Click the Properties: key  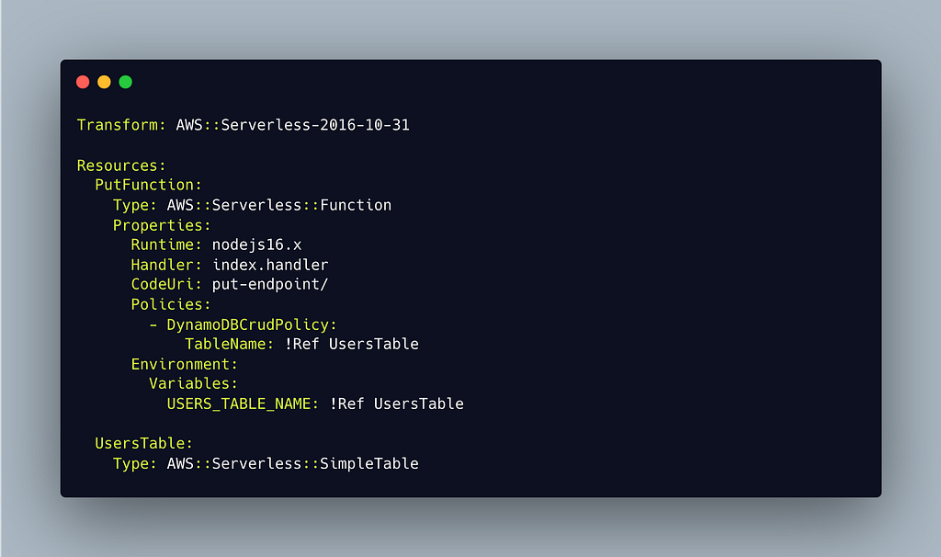click(x=162, y=225)
